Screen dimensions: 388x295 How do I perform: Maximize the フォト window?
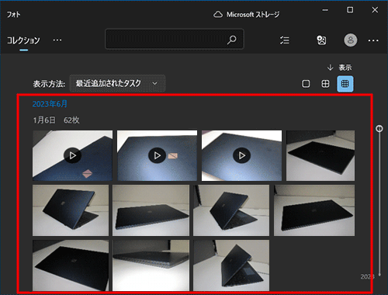point(350,10)
